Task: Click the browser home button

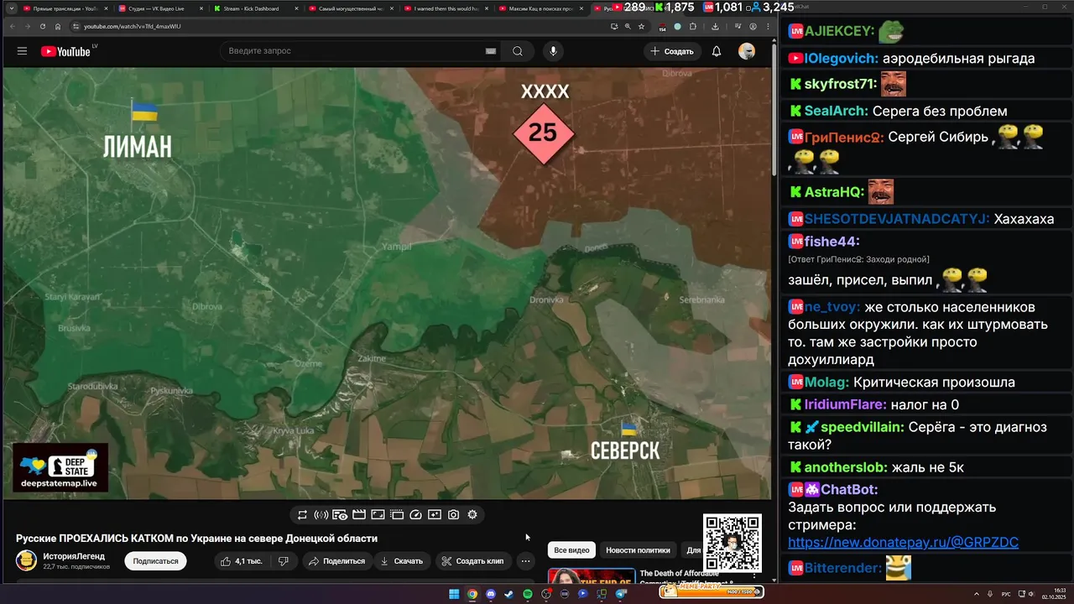Action: tap(57, 26)
